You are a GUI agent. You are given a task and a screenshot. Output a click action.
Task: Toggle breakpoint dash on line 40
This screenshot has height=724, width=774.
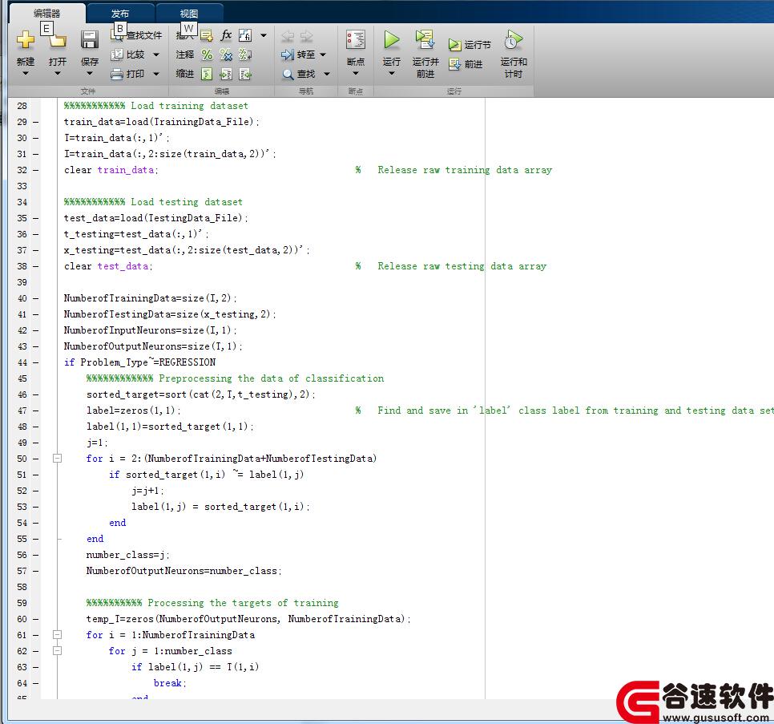[x=35, y=298]
